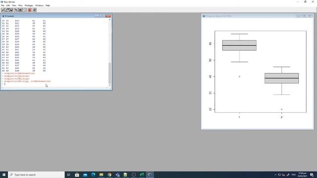The image size is (317, 178).
Task: Open the taskbar clock and date
Action: (303, 175)
